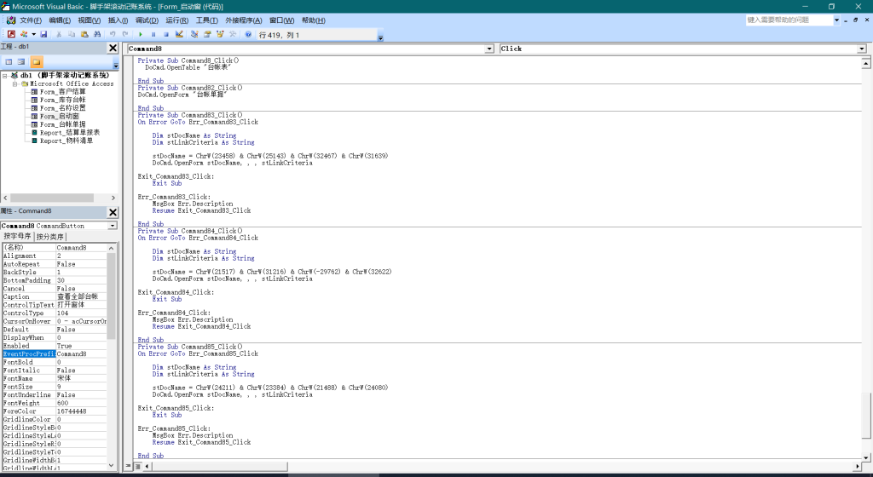Open the Help question mark icon
Viewport: 873px width, 477px height.
[248, 34]
